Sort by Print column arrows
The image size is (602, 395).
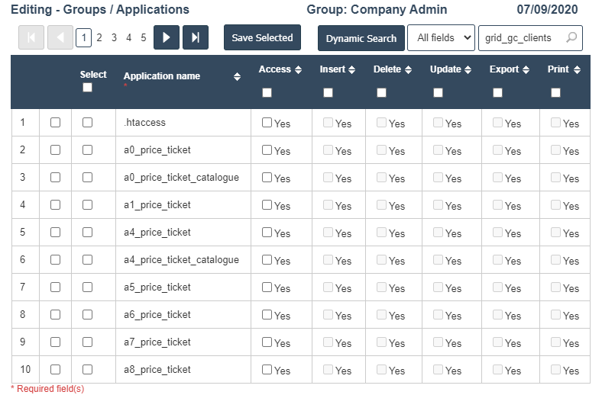click(x=577, y=70)
